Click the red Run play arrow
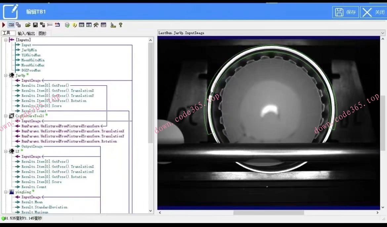The image size is (387, 227). point(4,25)
